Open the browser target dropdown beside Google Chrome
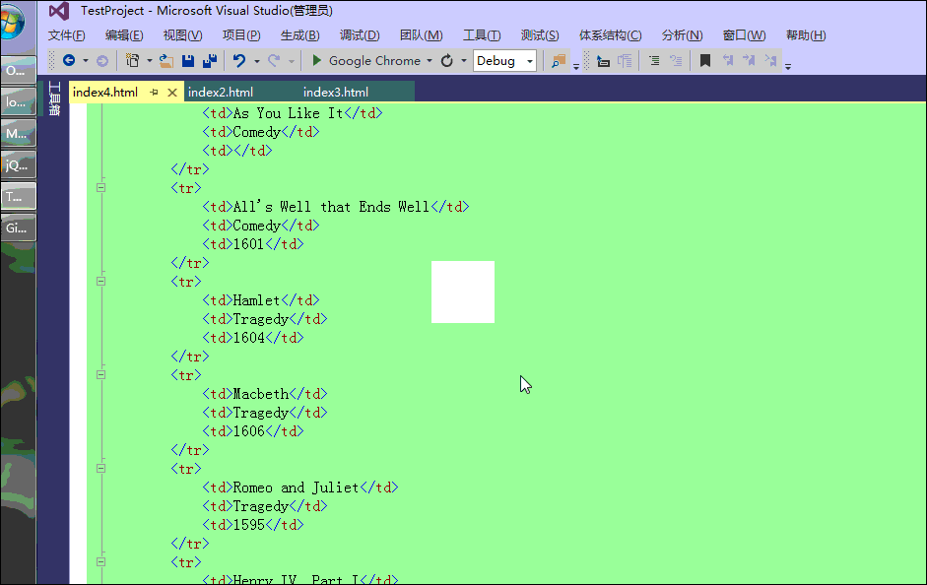The image size is (927, 585). (x=430, y=61)
